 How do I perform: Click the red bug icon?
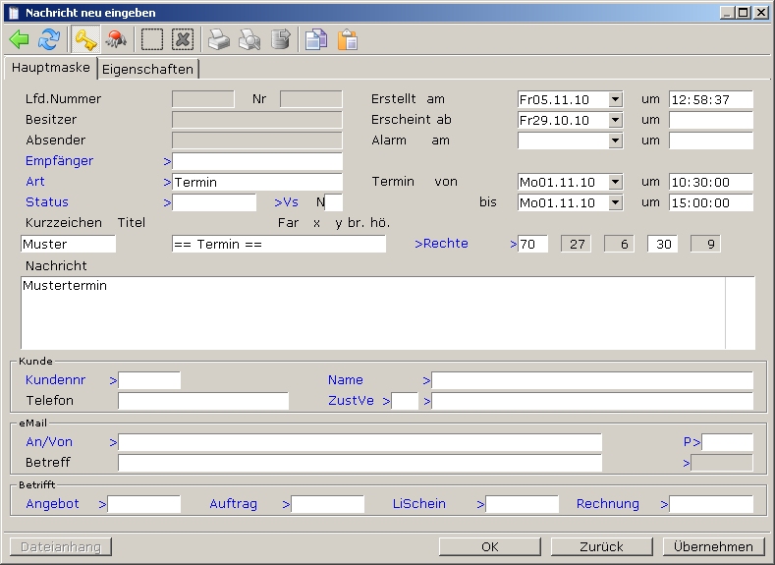(x=116, y=39)
